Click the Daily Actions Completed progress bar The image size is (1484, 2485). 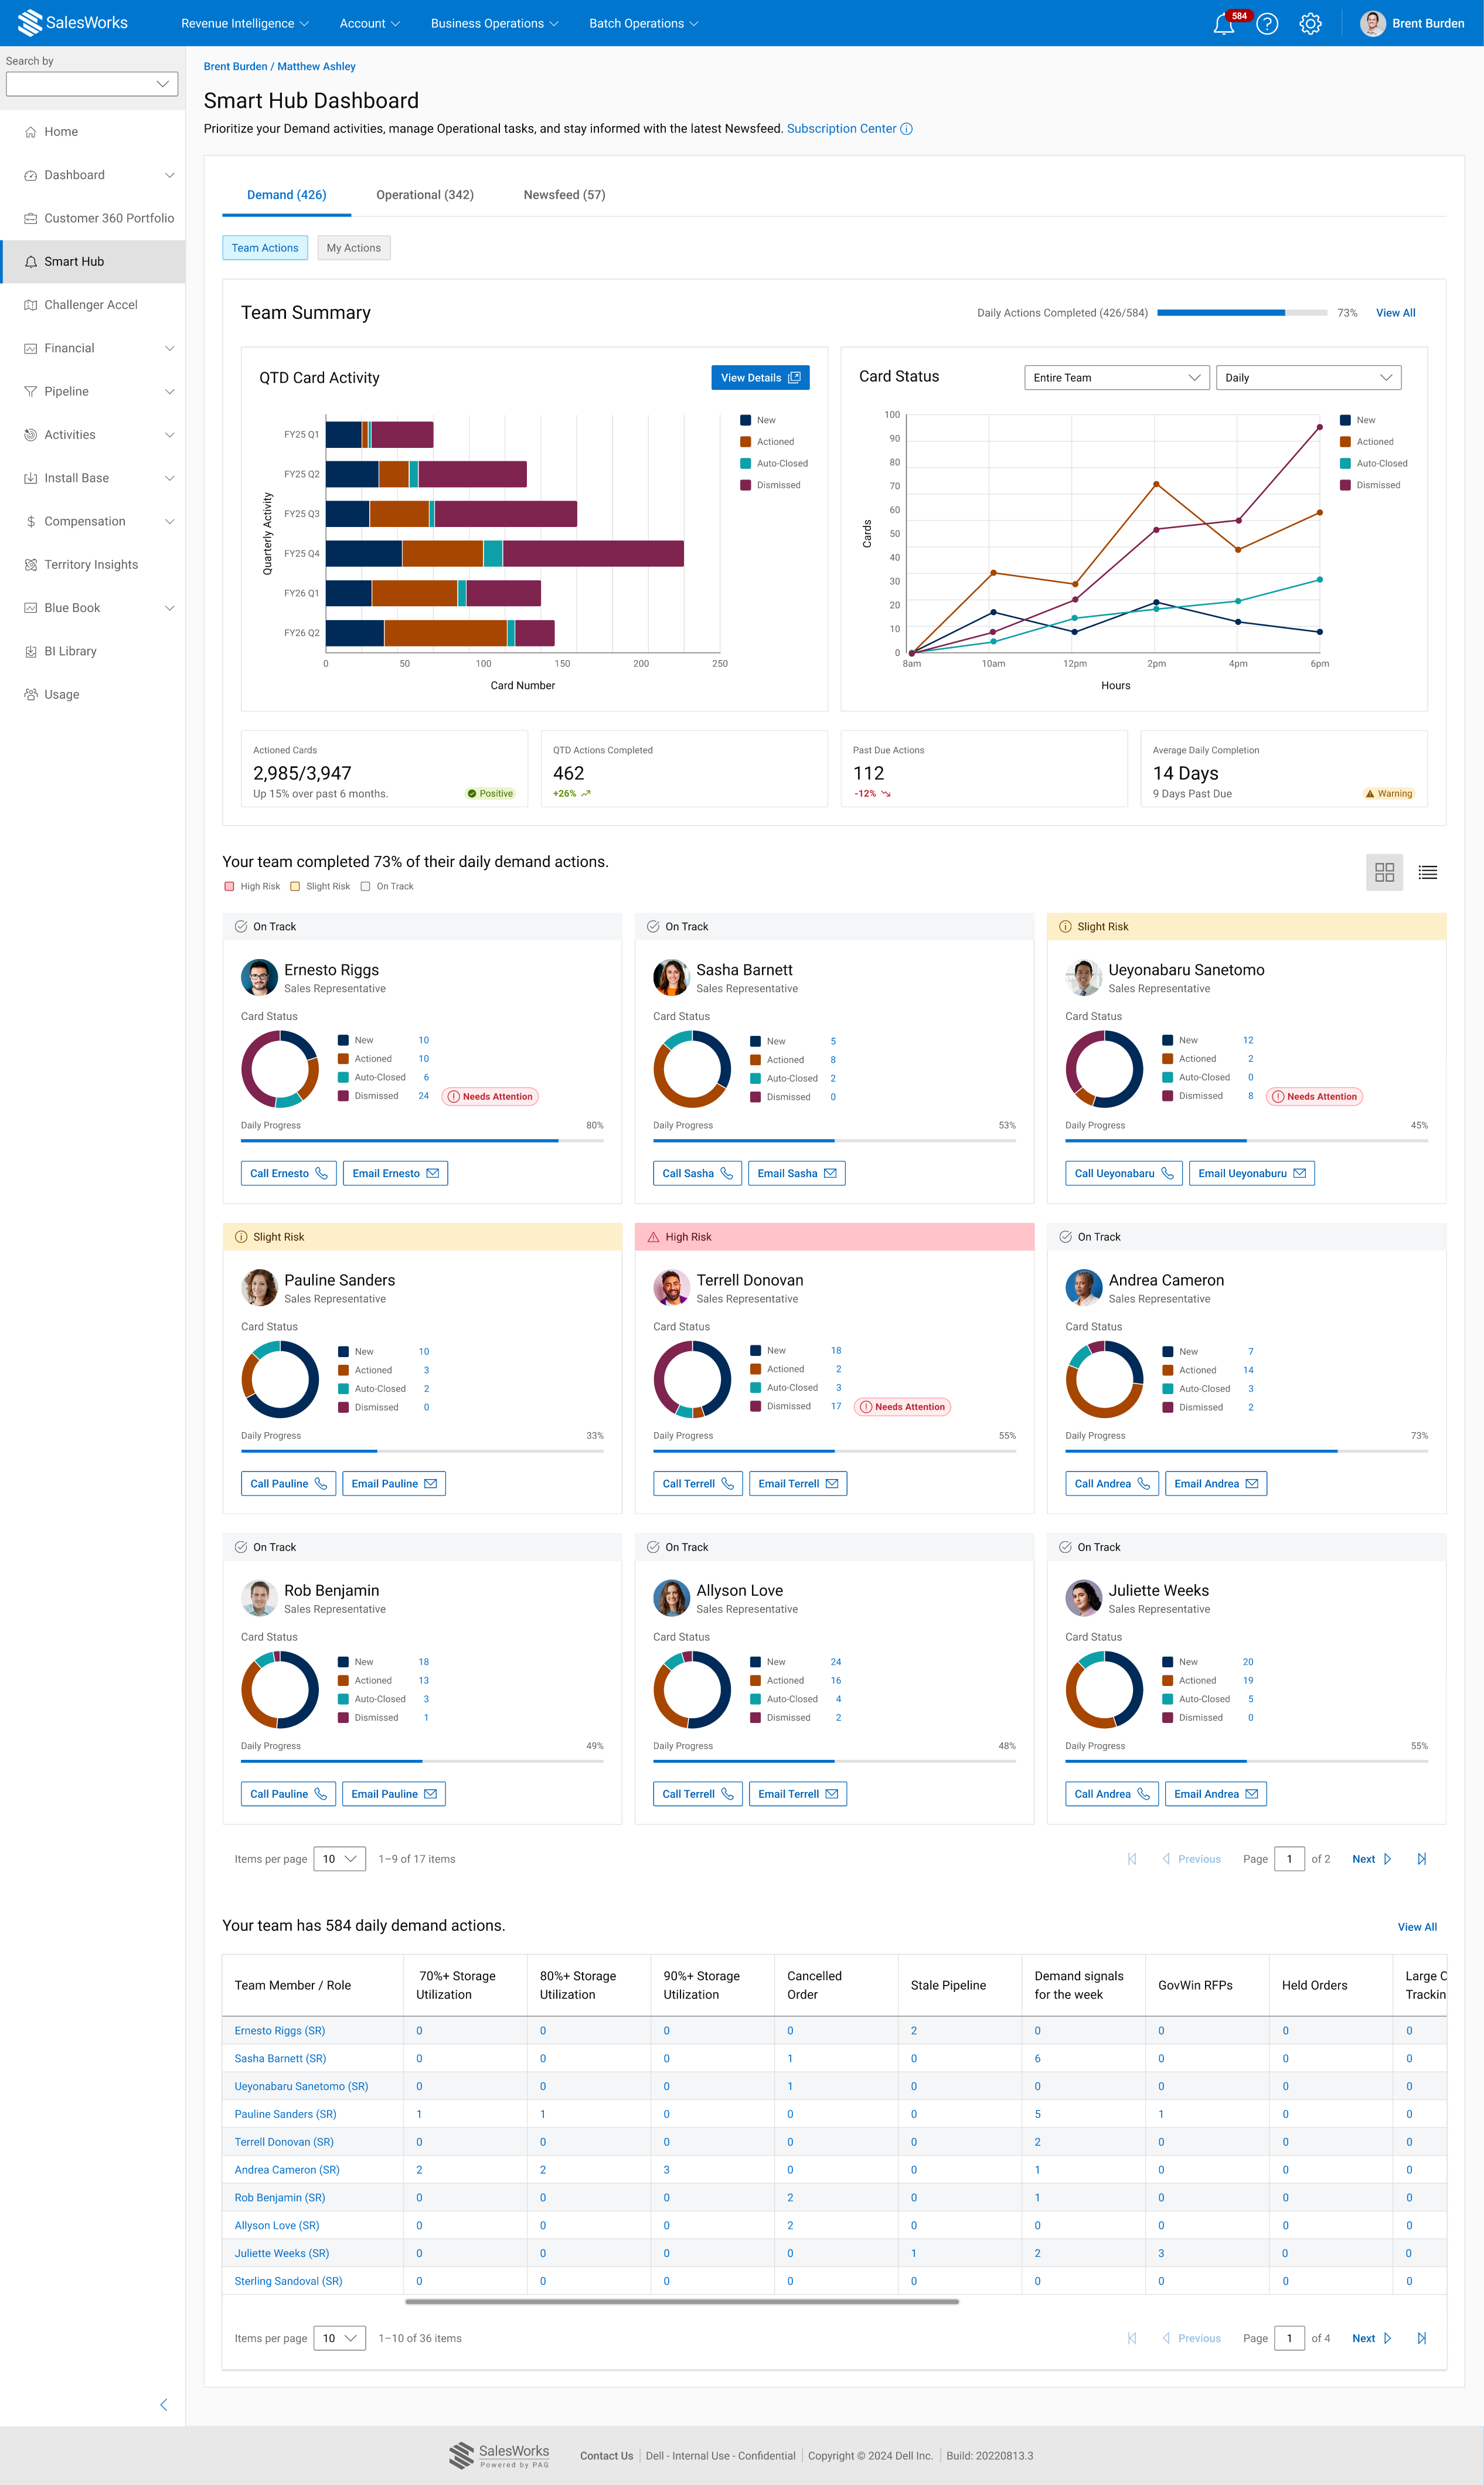click(1242, 313)
